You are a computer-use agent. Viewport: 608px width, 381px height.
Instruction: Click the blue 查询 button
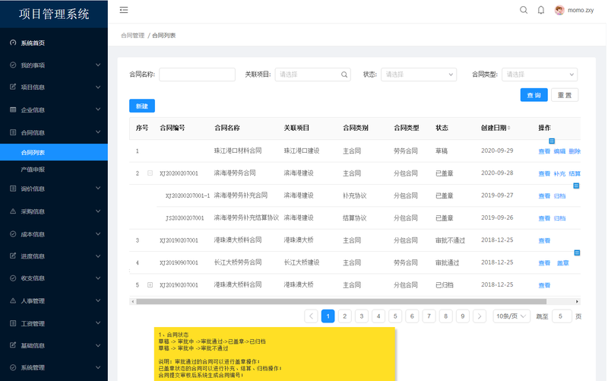[x=534, y=95]
